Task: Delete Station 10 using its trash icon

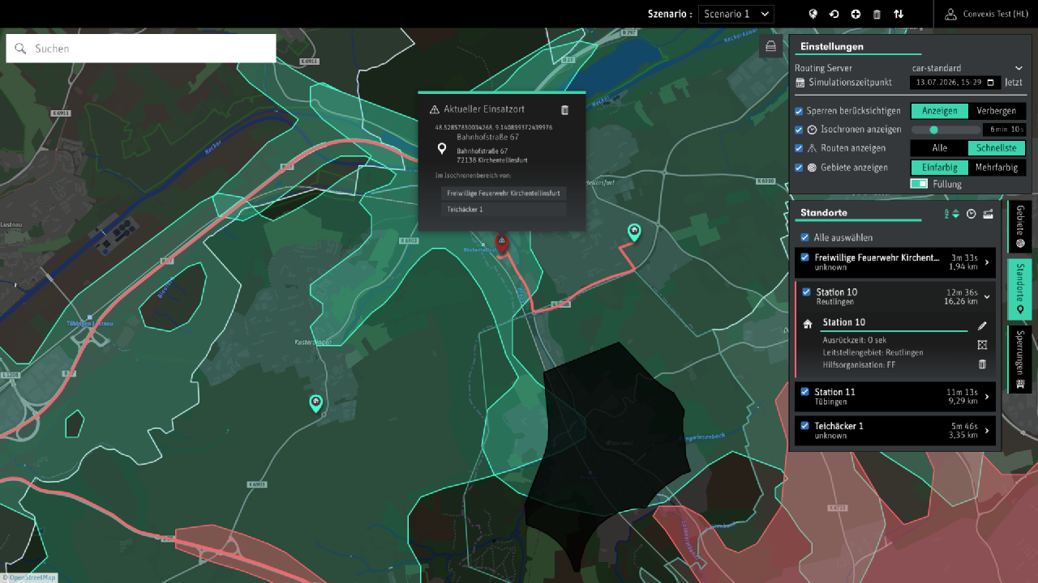Action: pyautogui.click(x=982, y=364)
